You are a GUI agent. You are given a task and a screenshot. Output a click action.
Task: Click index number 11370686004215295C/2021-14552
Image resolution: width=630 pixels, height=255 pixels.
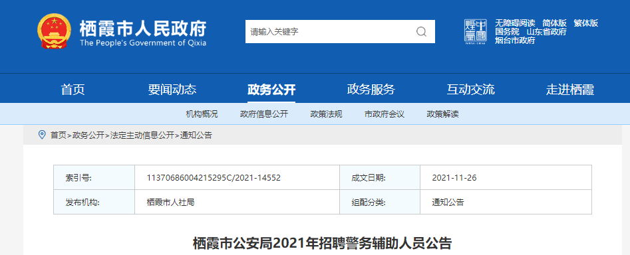click(214, 177)
